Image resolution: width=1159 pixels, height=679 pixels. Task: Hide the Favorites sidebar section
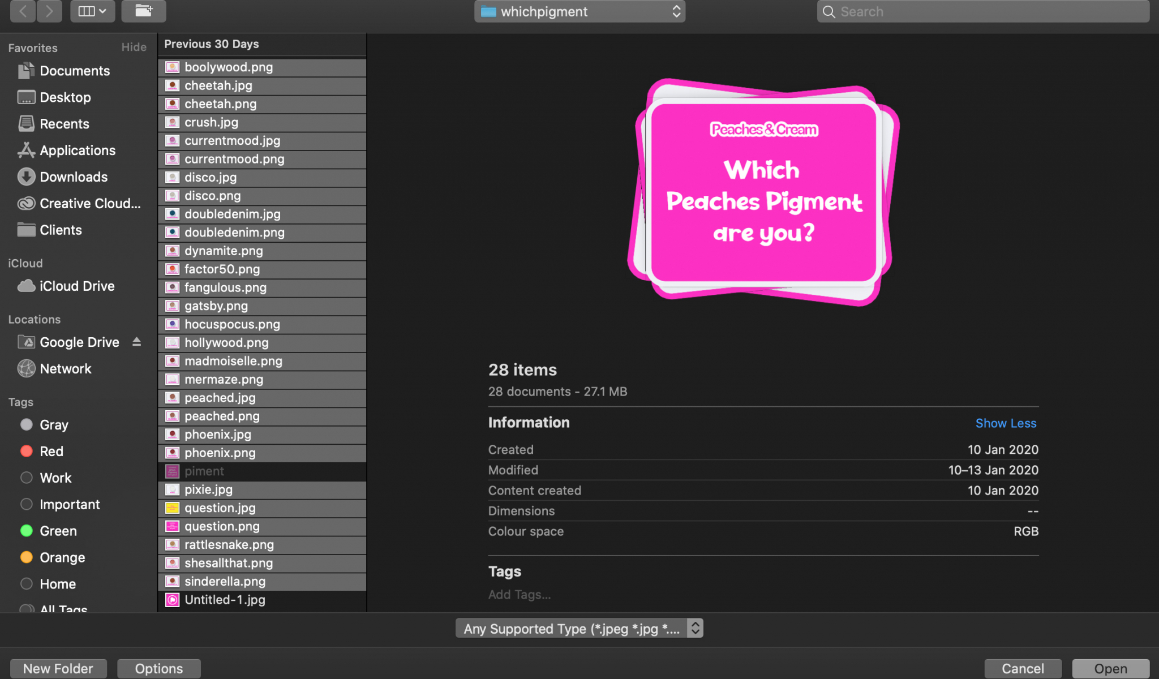(134, 48)
